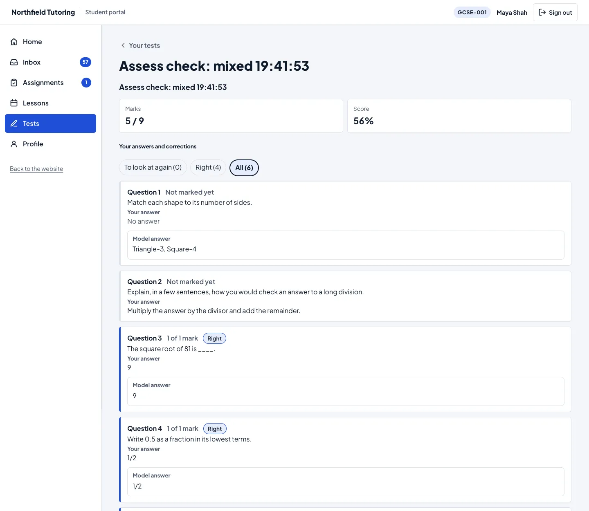
Task: Click the GCSE-001 student code badge
Action: [x=472, y=12]
